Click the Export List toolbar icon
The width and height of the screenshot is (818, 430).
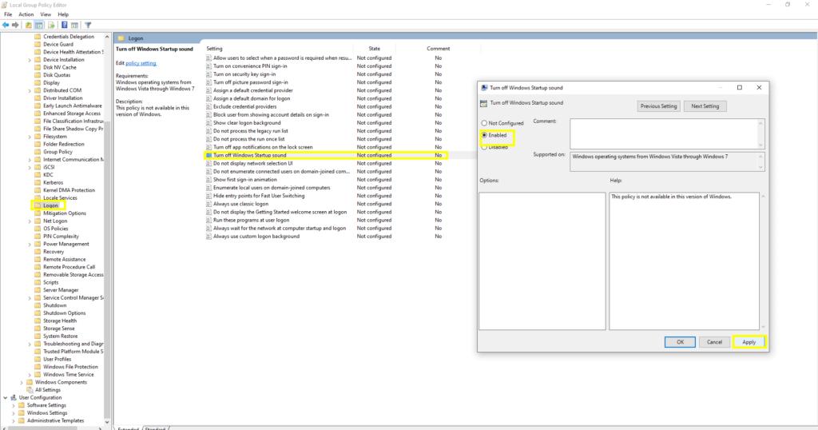tap(50, 25)
